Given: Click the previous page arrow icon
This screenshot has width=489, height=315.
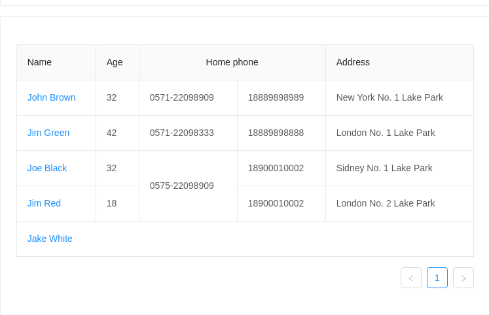Looking at the screenshot, I should pos(411,278).
